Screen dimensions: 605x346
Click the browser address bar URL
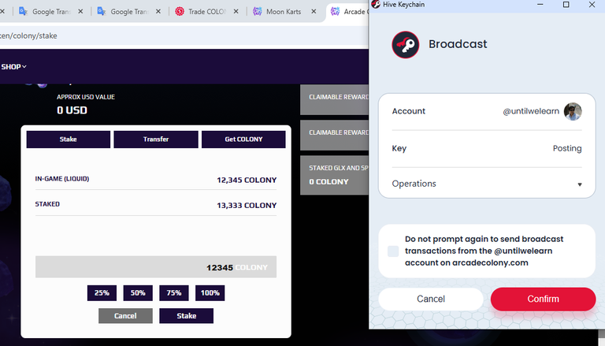[28, 35]
